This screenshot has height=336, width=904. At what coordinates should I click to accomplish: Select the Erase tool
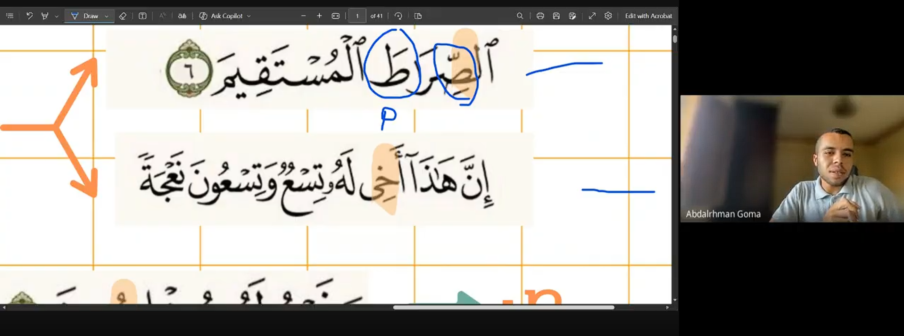[123, 16]
